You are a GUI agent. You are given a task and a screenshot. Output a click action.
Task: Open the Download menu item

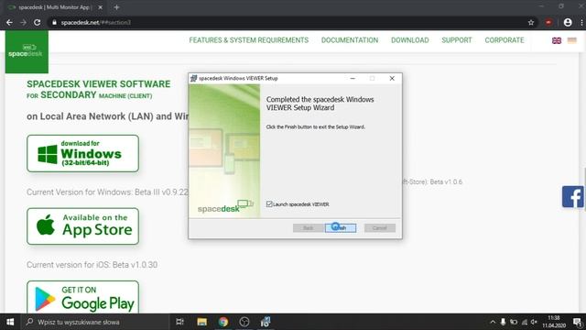[409, 40]
